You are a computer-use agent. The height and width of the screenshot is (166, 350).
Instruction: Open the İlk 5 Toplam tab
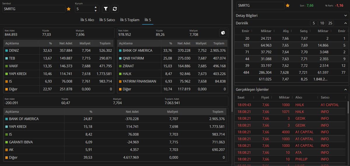pos(130,20)
